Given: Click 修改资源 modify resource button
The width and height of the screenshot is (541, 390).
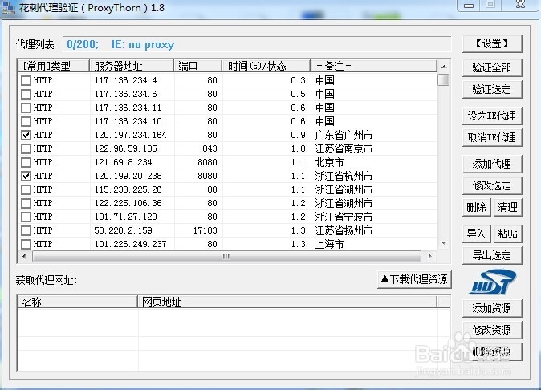Looking at the screenshot, I should [x=492, y=330].
